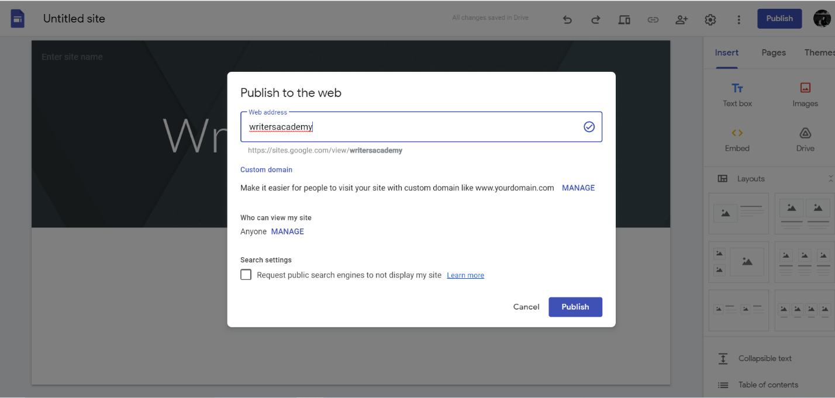
Task: Switch to the Insert tab
Action: [x=727, y=53]
